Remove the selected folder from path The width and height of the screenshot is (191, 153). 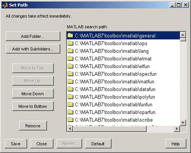33,126
